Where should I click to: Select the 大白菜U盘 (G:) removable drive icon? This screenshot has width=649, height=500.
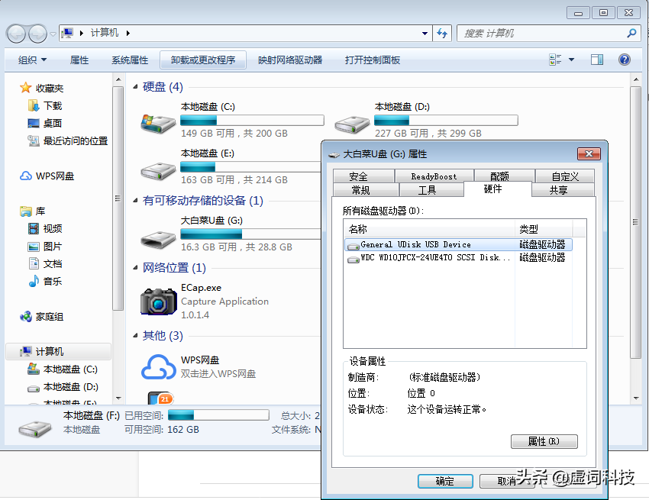coord(158,235)
